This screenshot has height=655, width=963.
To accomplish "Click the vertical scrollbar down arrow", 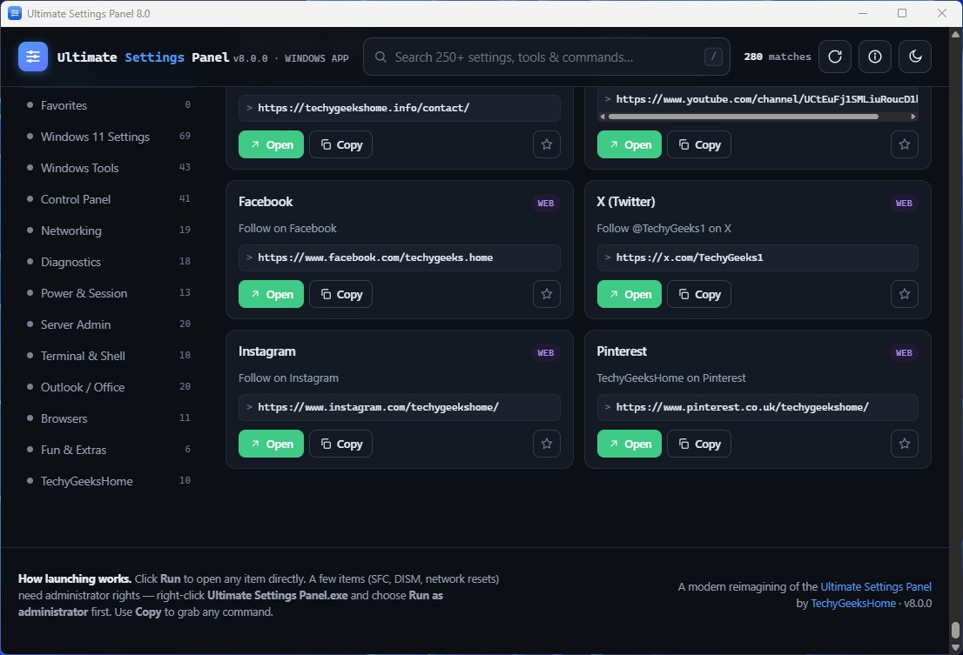I will (955, 648).
